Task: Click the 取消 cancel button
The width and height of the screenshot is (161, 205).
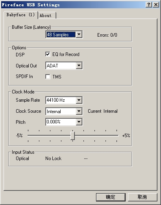Action: click(142, 197)
